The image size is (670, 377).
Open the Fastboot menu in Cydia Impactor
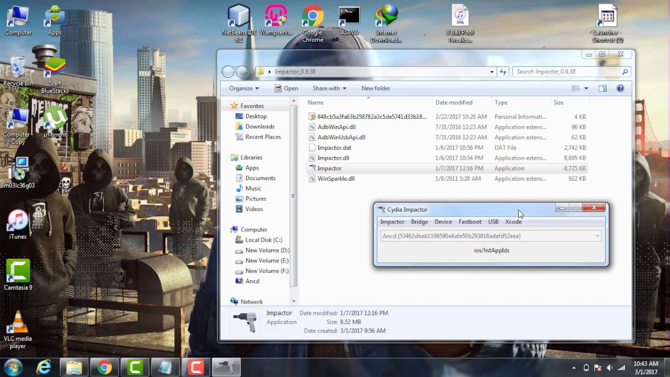470,222
